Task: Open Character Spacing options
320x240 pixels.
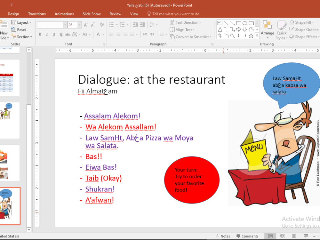Action: tap(76, 34)
